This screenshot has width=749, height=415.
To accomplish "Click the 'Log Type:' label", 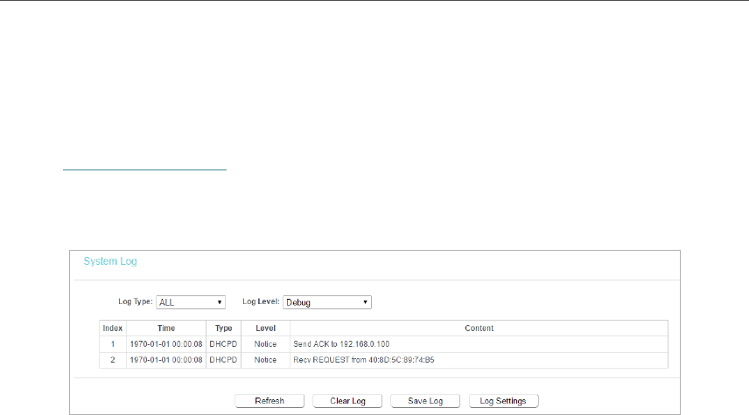I will (136, 301).
